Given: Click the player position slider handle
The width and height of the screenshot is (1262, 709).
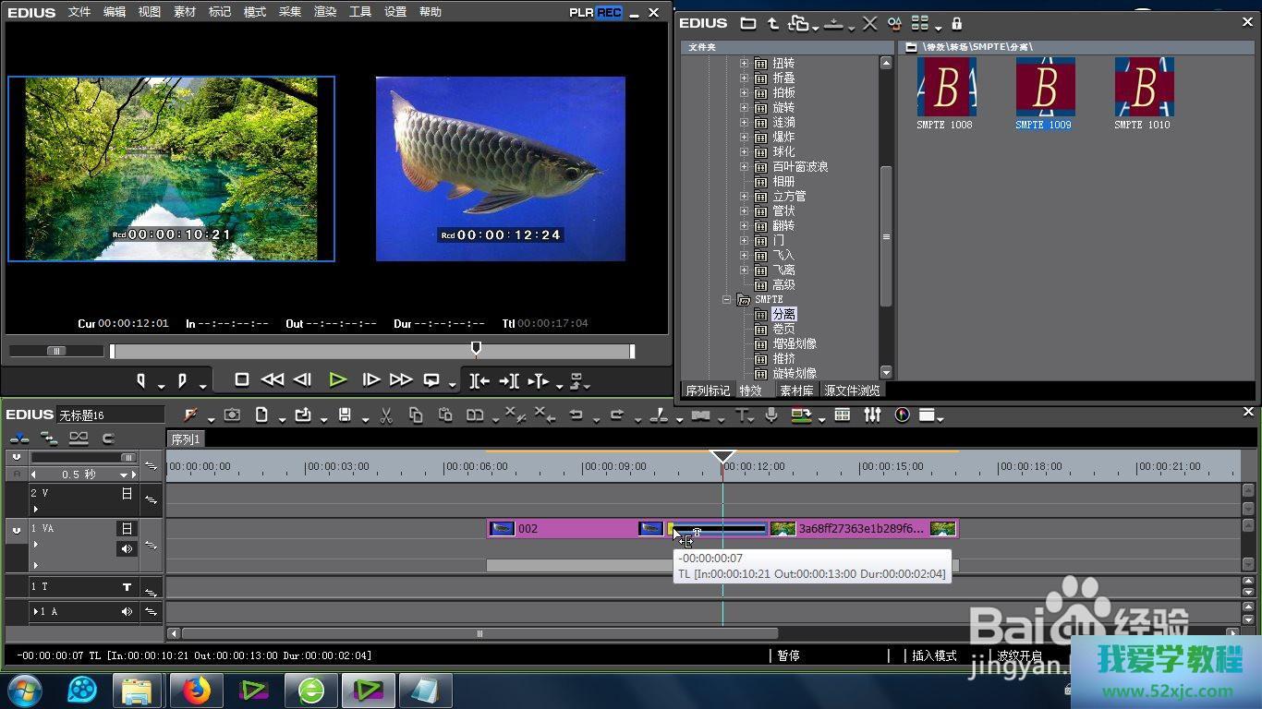Looking at the screenshot, I should [x=476, y=348].
